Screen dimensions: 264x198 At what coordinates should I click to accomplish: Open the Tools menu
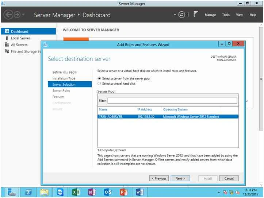click(226, 15)
